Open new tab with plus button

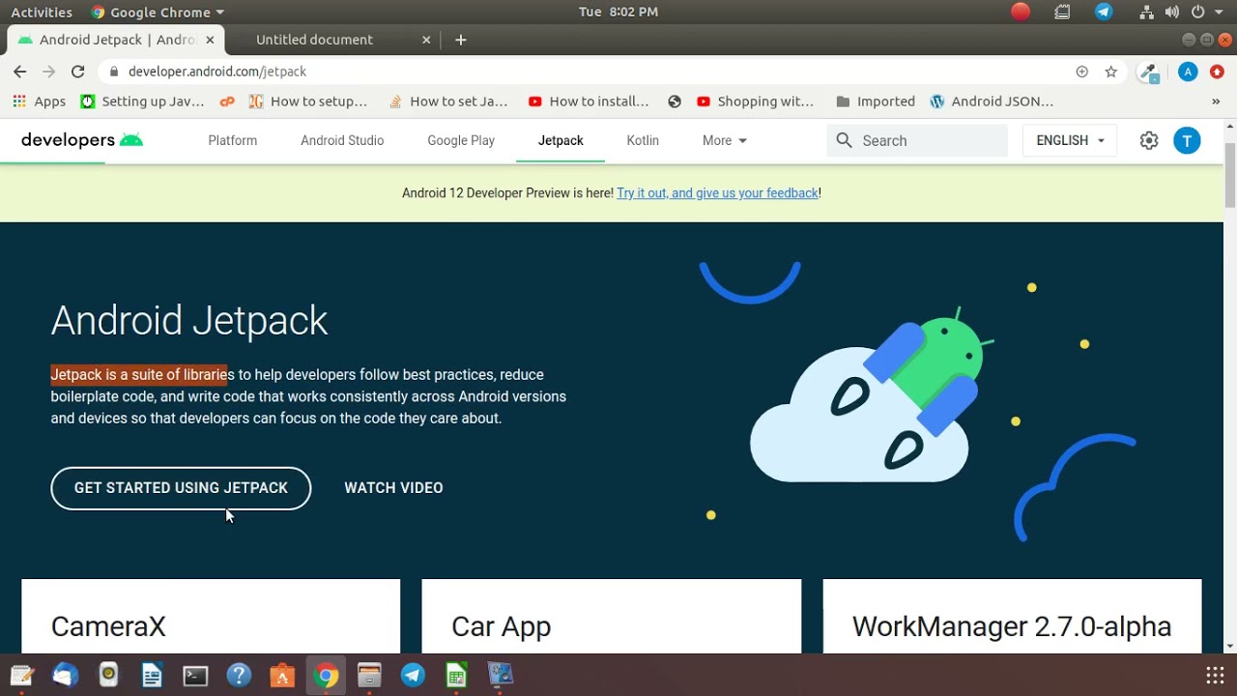pyautogui.click(x=461, y=40)
